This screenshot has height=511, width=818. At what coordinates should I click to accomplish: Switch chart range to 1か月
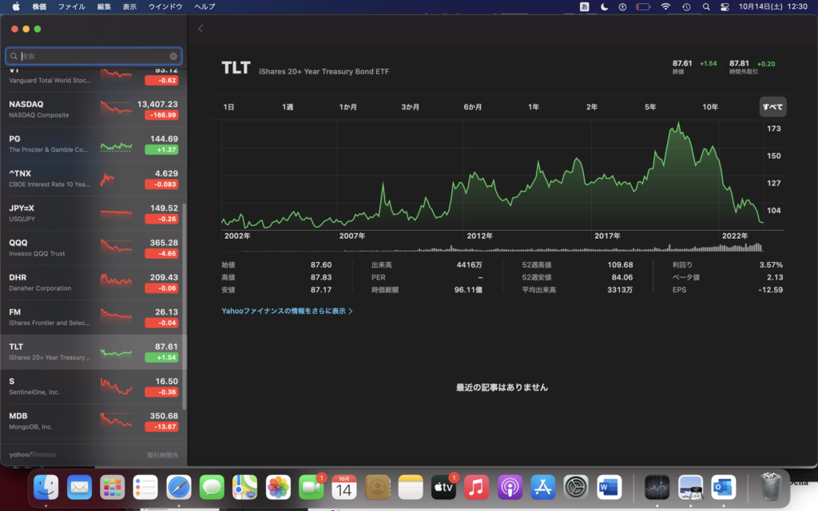pyautogui.click(x=348, y=107)
